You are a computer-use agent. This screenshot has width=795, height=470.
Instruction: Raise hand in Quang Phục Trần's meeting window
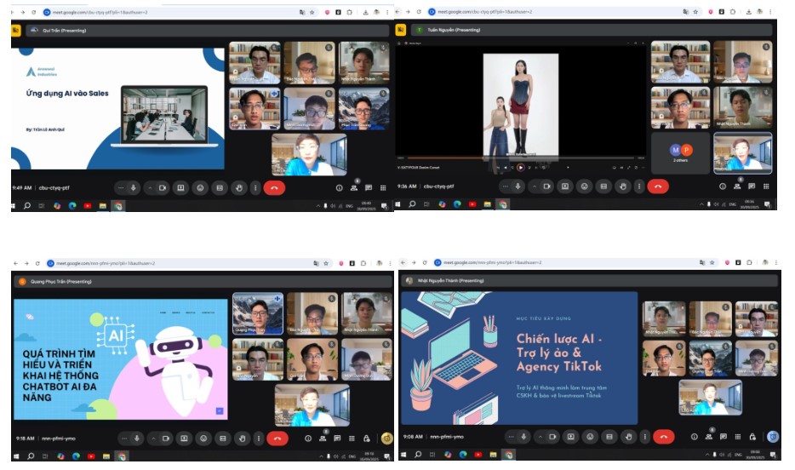241,438
